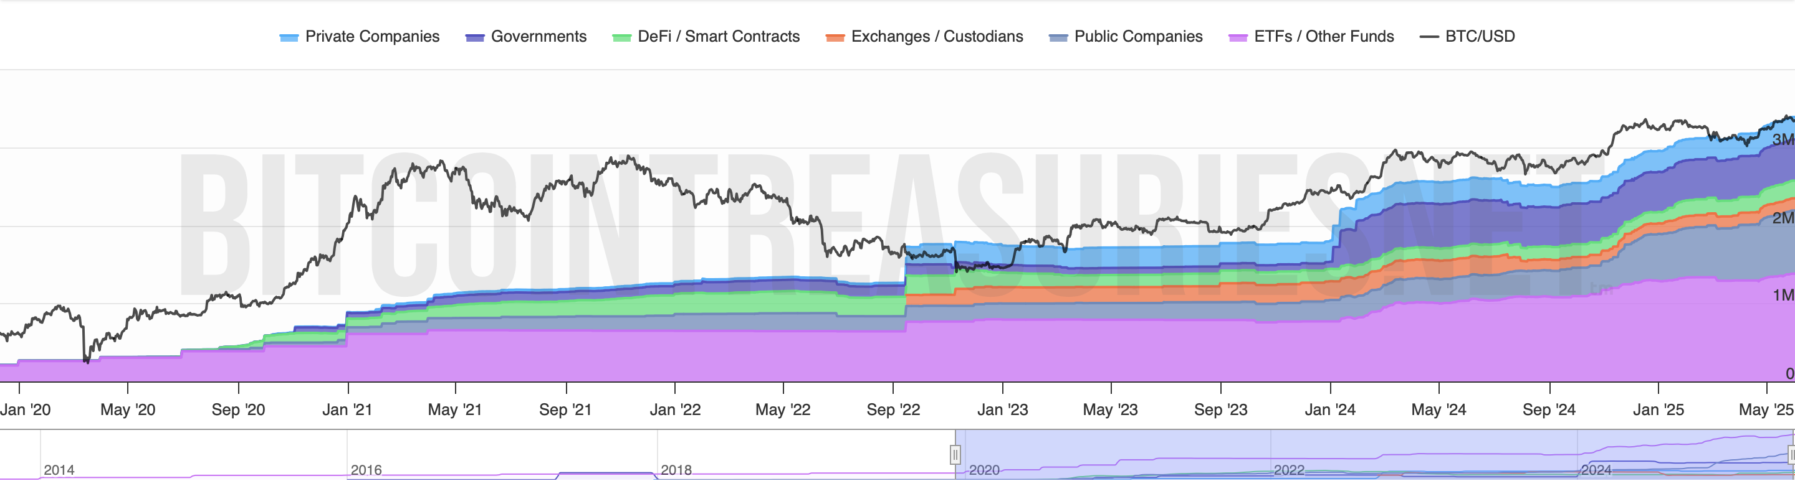The width and height of the screenshot is (1795, 481).
Task: Click the 2024 label in the navigator
Action: [x=1596, y=470]
